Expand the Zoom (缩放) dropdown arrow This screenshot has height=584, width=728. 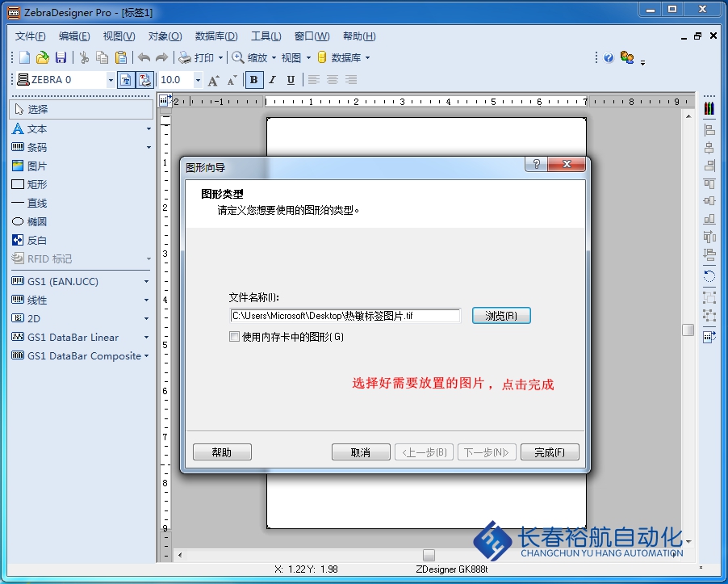tap(274, 57)
